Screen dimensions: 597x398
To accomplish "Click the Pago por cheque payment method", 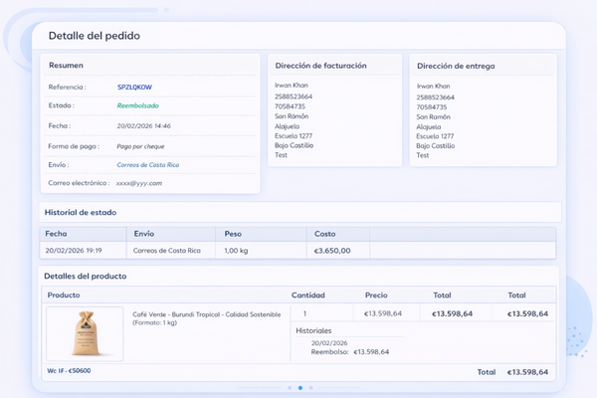I will tap(140, 146).
